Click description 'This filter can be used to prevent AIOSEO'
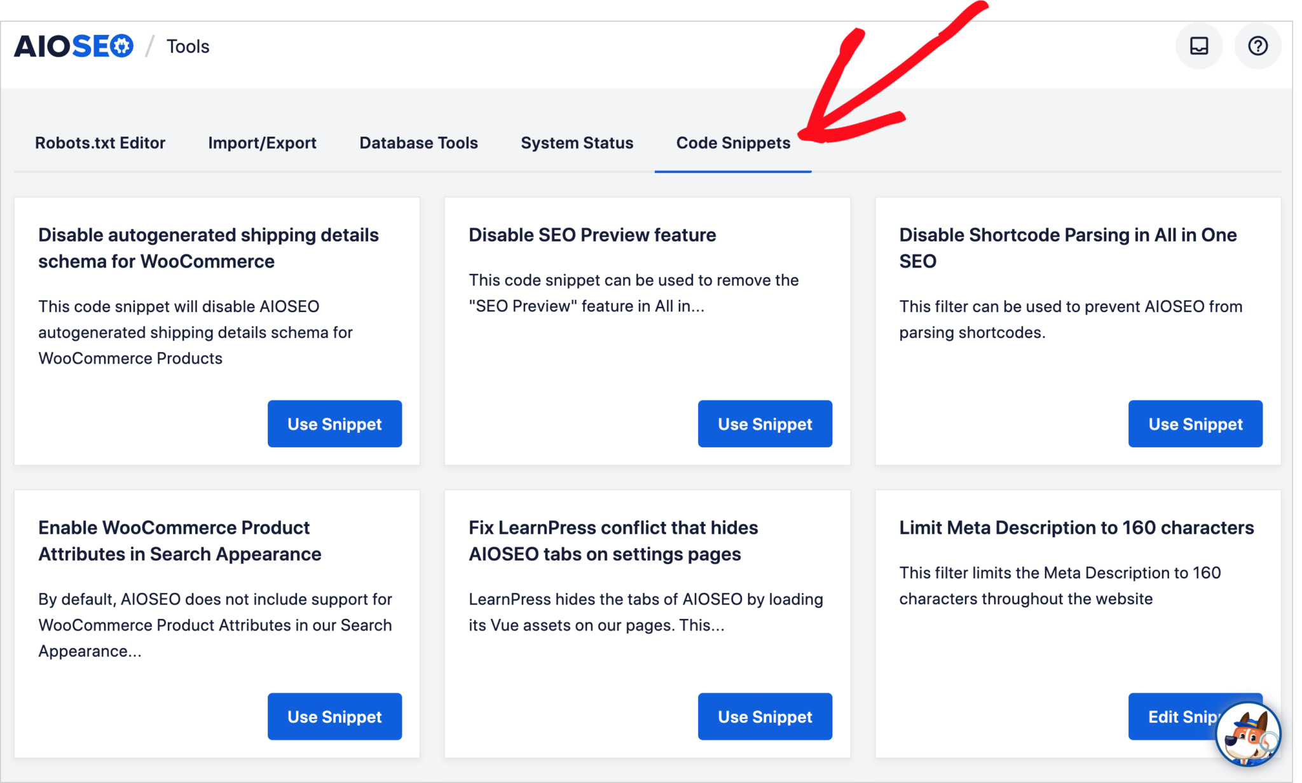The height and width of the screenshot is (783, 1302). coord(1071,319)
